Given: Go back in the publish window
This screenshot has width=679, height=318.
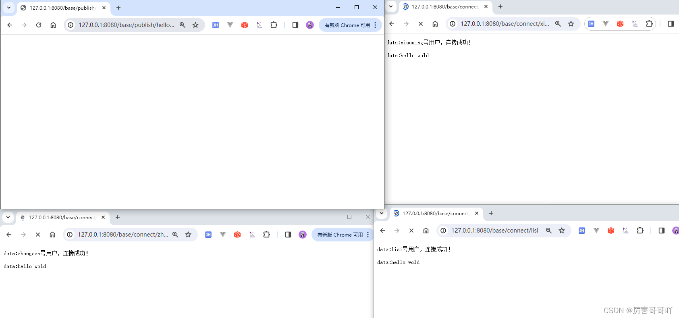Looking at the screenshot, I should pyautogui.click(x=10, y=25).
